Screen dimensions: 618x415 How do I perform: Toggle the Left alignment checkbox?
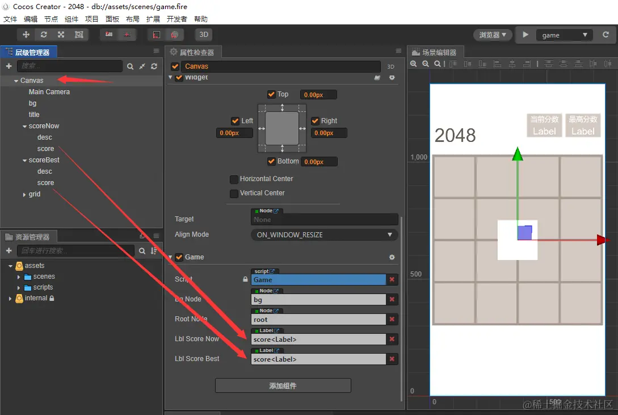(x=235, y=120)
